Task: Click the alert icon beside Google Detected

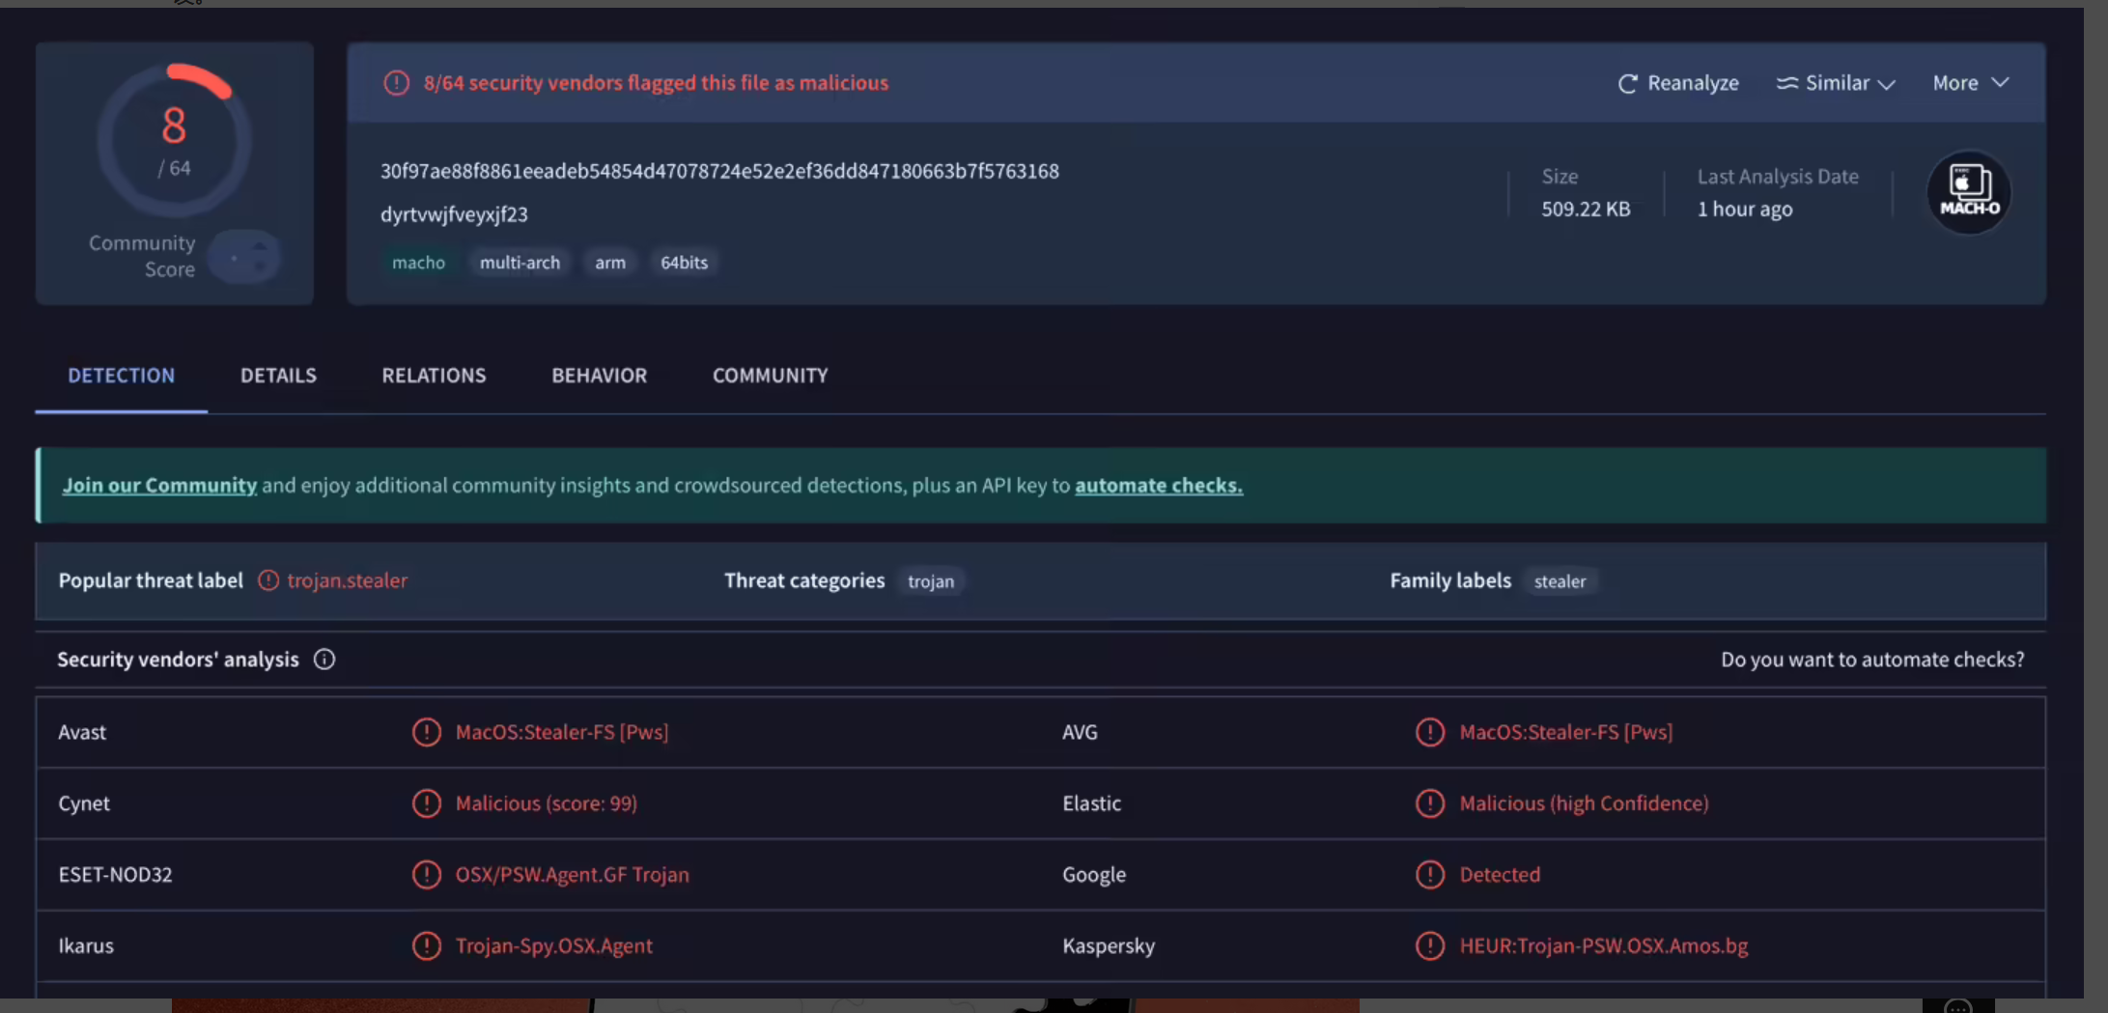Action: pos(1429,875)
